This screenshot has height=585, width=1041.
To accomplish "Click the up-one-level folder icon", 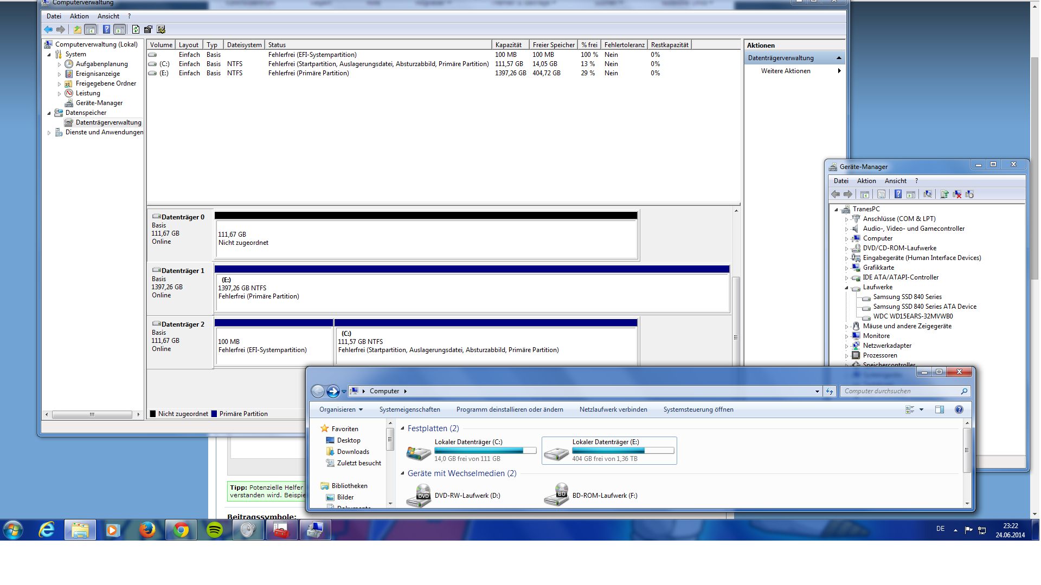I will [77, 30].
